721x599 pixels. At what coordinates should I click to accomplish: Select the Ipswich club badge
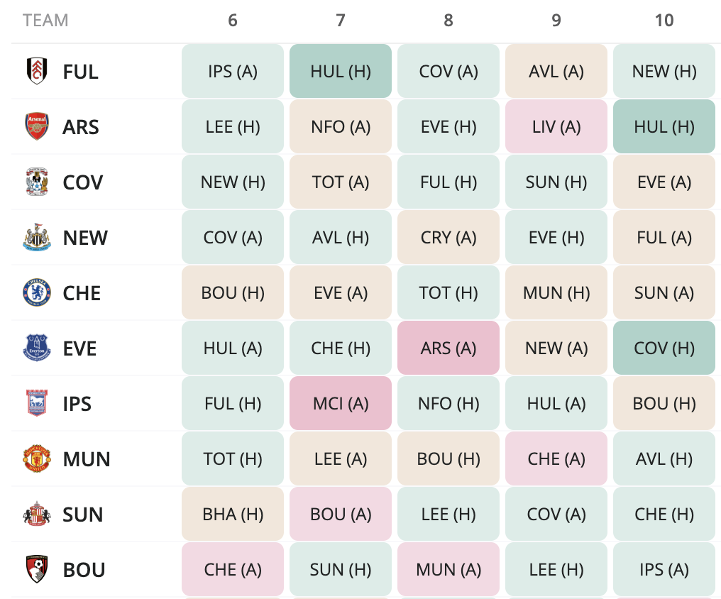click(x=37, y=404)
